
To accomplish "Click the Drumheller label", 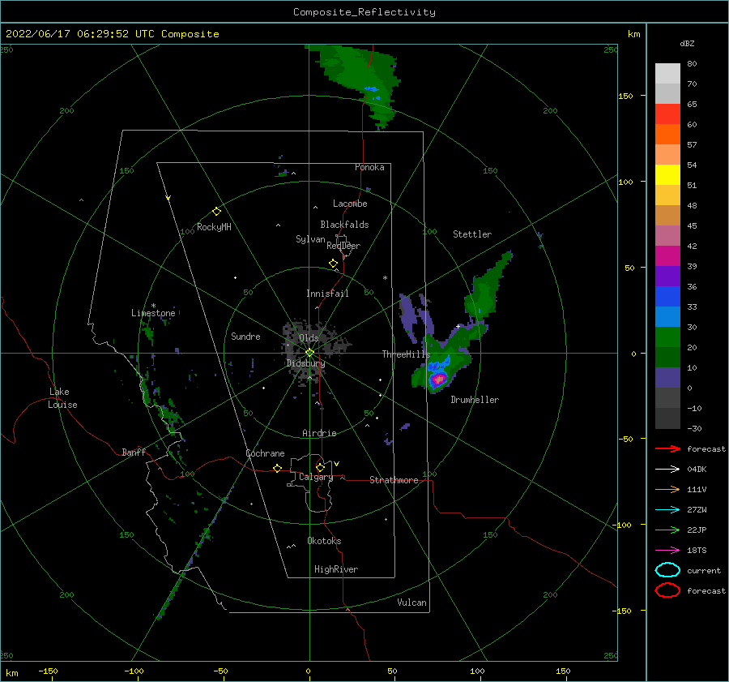I will coord(475,400).
